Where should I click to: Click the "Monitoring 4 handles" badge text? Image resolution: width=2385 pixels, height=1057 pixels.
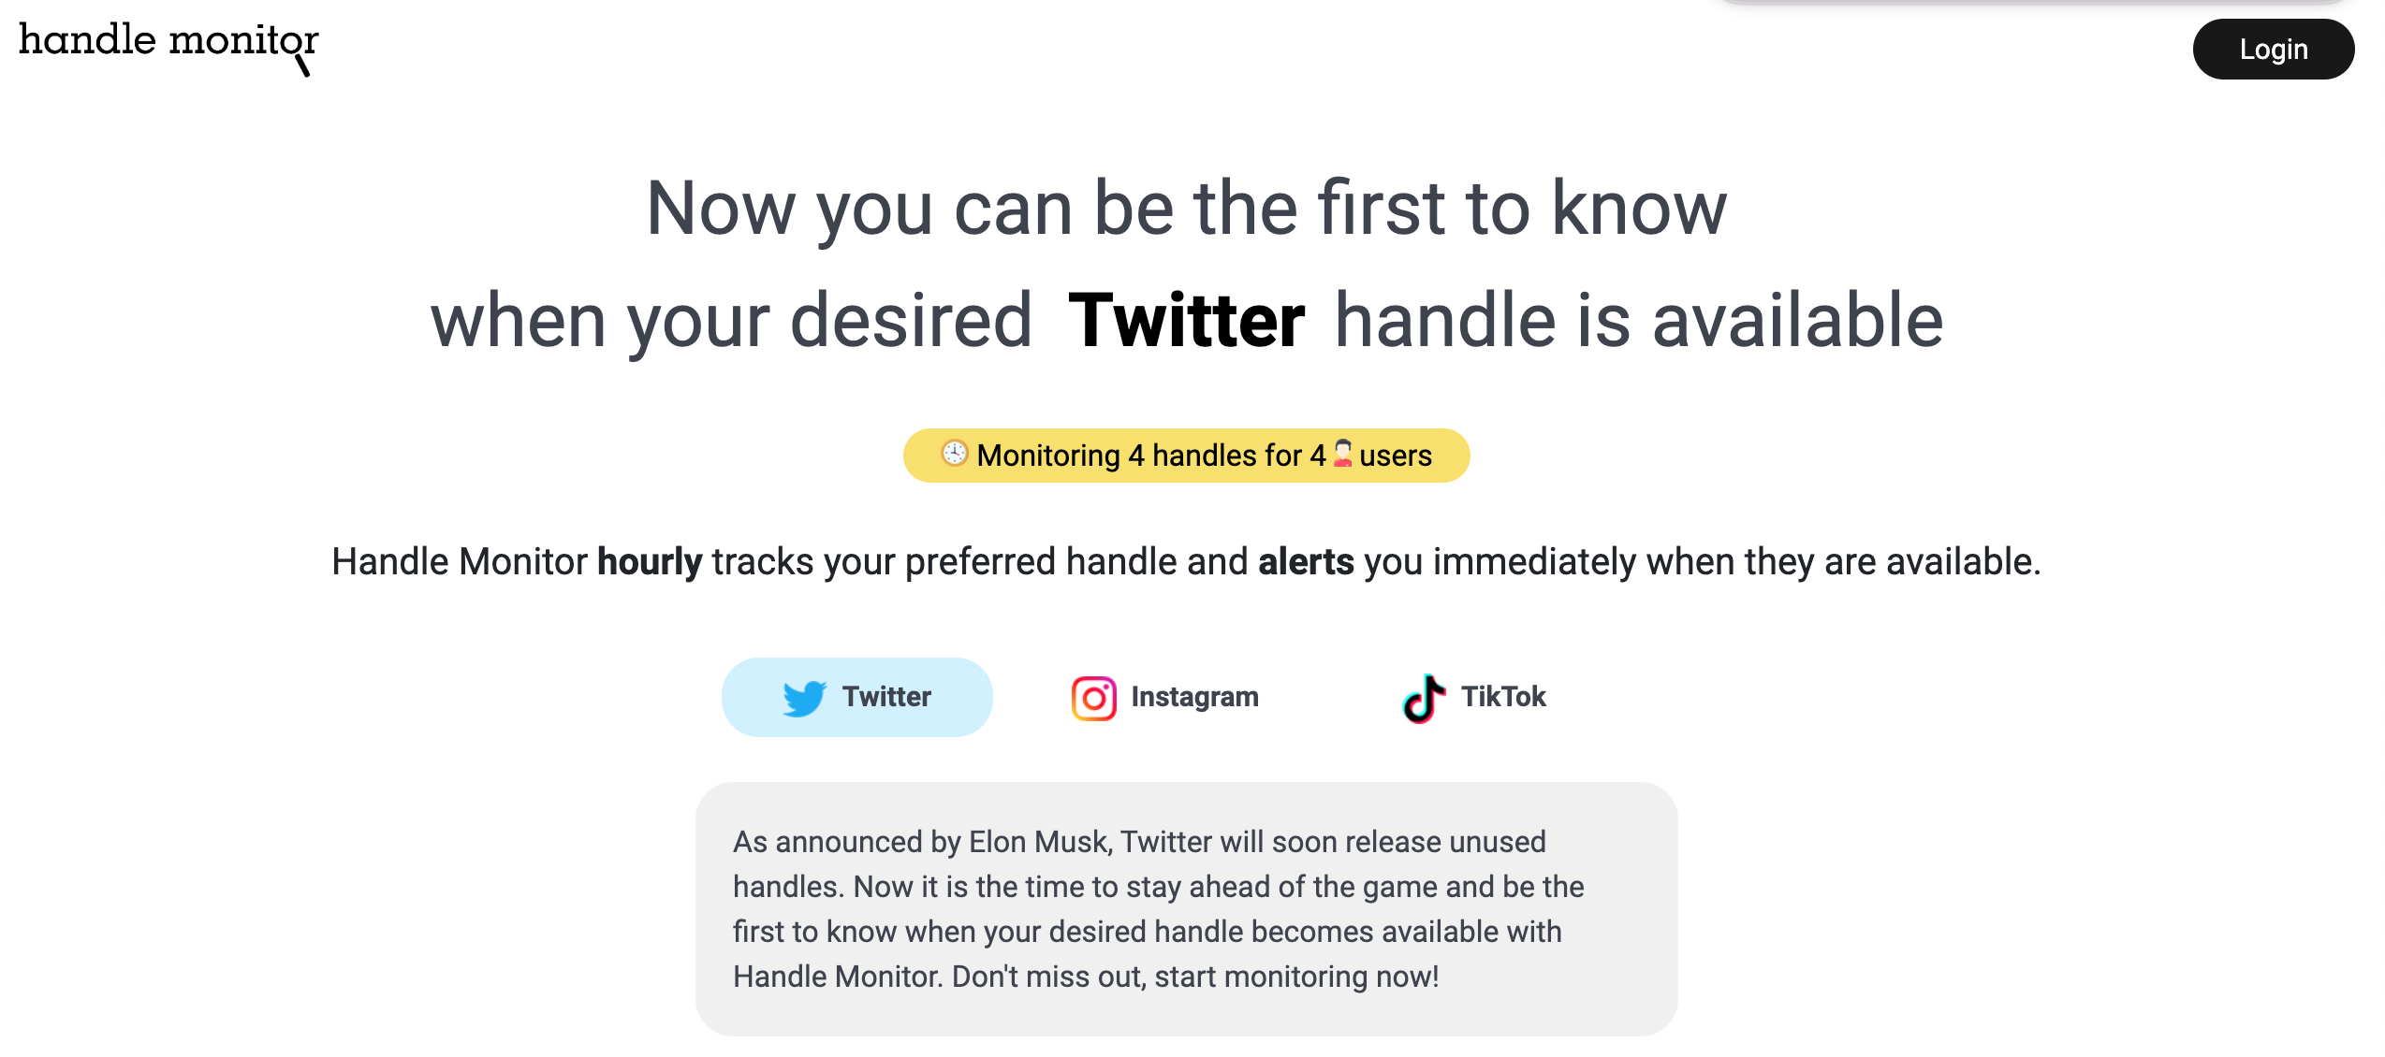1150,456
